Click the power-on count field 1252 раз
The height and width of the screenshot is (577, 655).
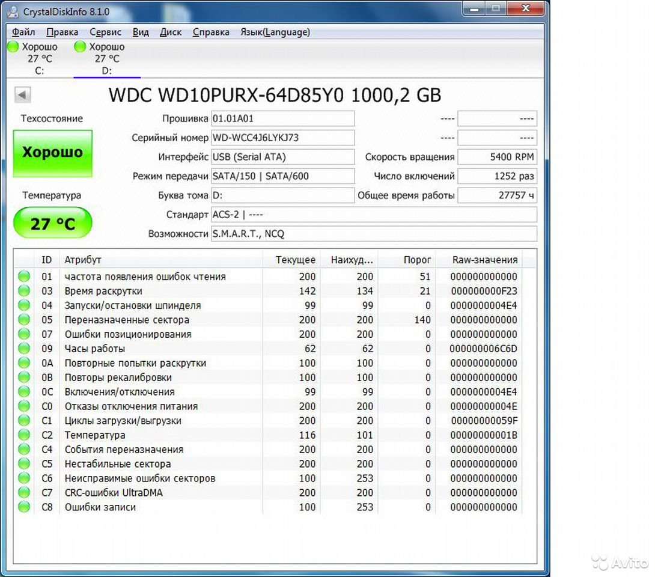click(x=497, y=176)
